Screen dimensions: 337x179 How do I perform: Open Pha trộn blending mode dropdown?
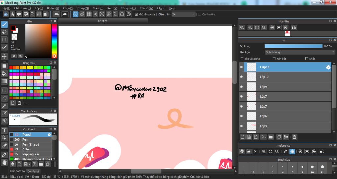(300, 52)
